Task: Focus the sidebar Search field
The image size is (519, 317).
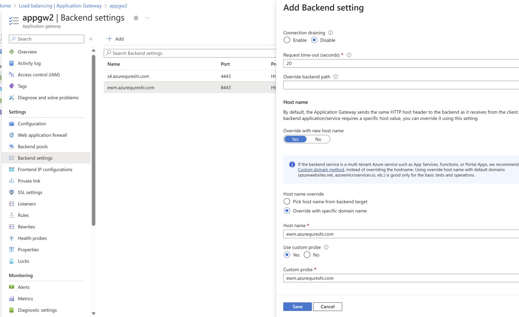Action: point(47,39)
